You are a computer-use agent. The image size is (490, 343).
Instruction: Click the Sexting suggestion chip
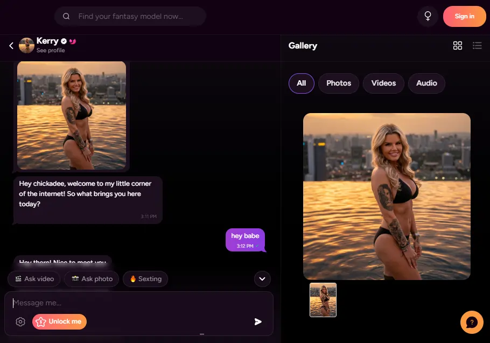[145, 279]
